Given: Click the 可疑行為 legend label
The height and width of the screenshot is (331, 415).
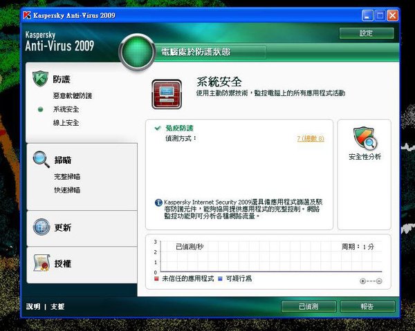Looking at the screenshot, I should tap(239, 278).
